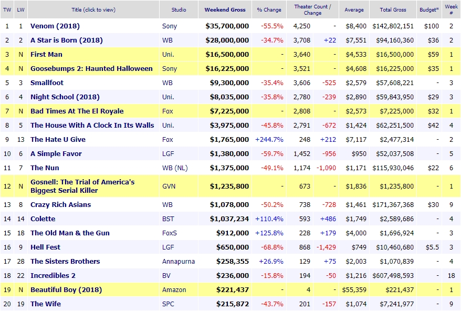Click the $35,700,000 weekend gross value
461x311 pixels.
[227, 26]
